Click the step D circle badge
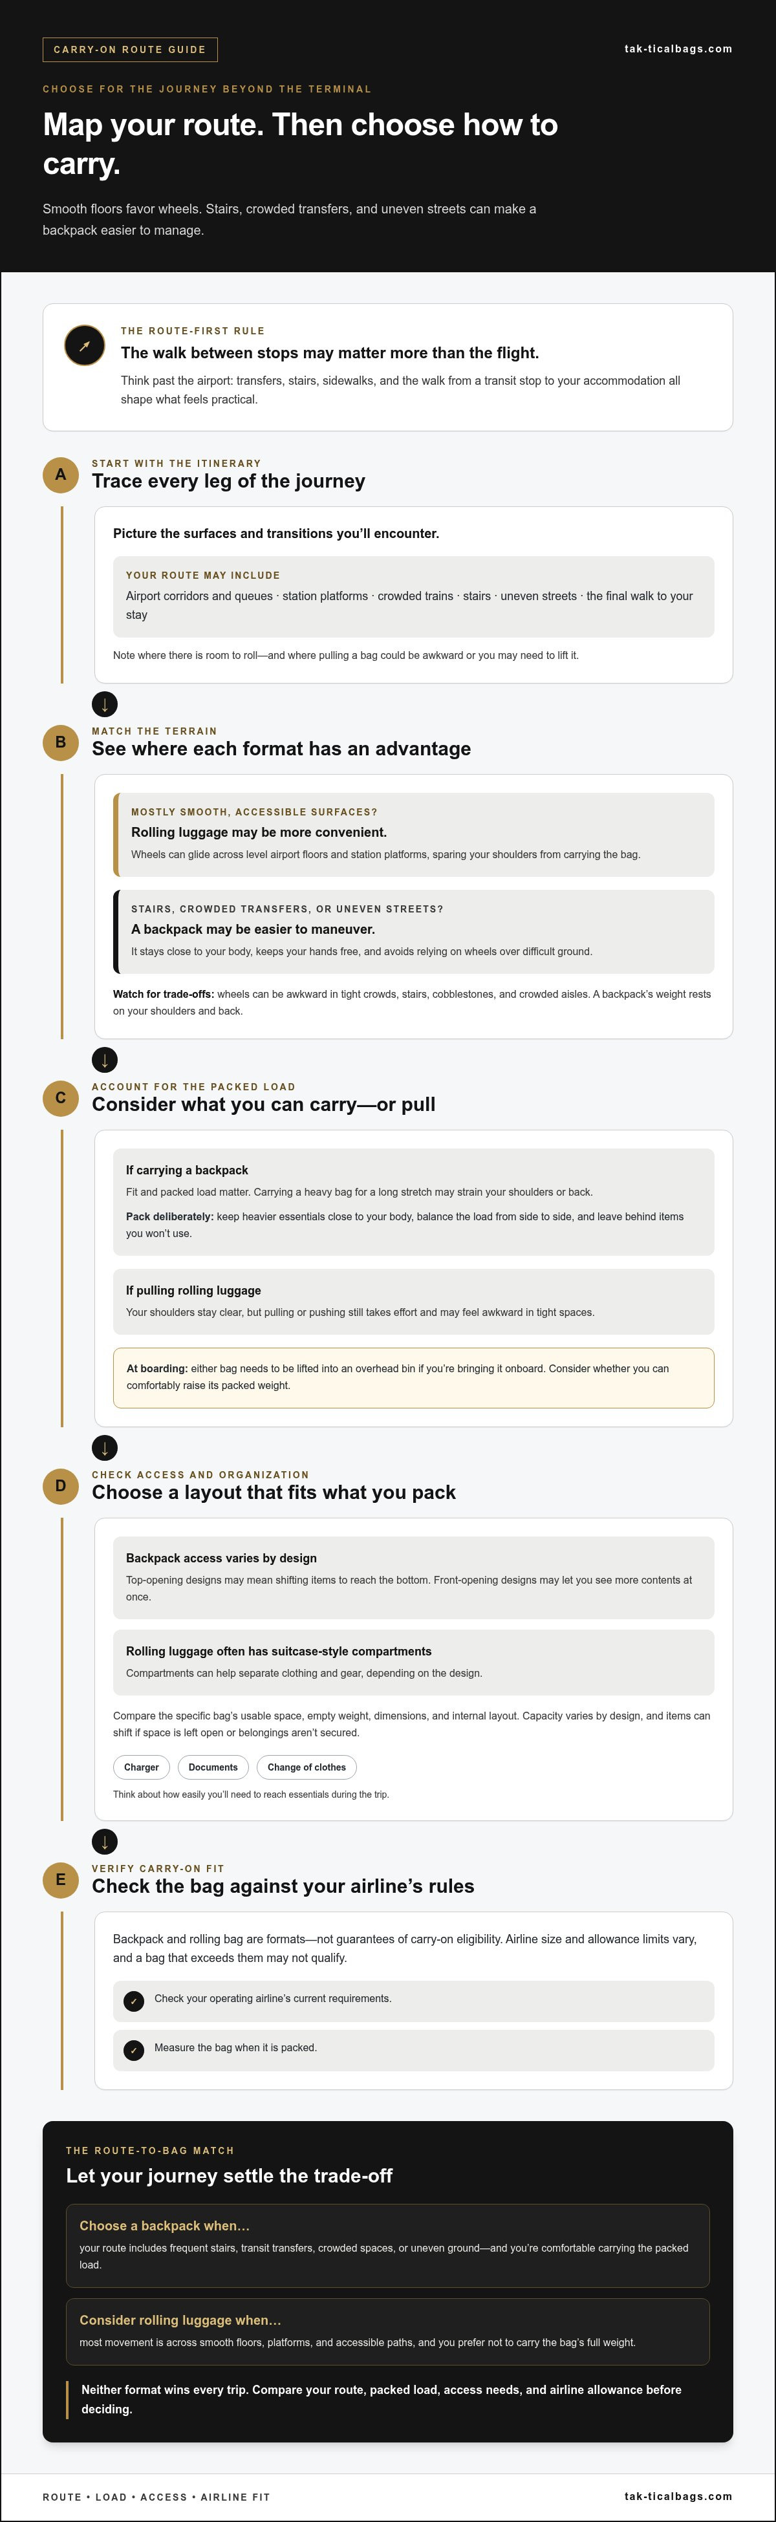Image resolution: width=776 pixels, height=2522 pixels. point(61,1486)
